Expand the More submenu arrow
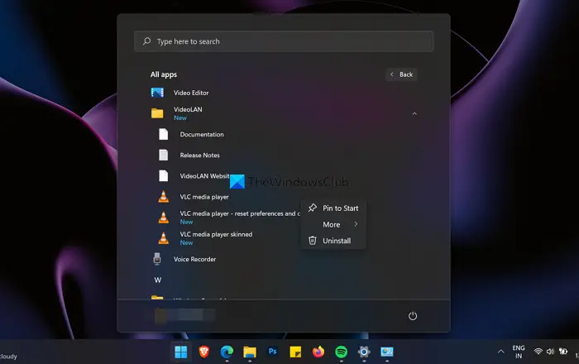 356,224
